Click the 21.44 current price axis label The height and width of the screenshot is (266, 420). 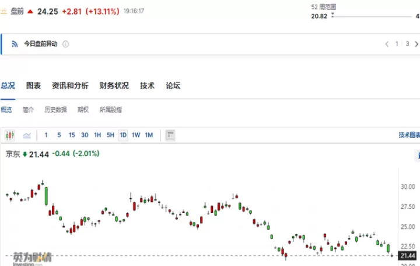407,256
